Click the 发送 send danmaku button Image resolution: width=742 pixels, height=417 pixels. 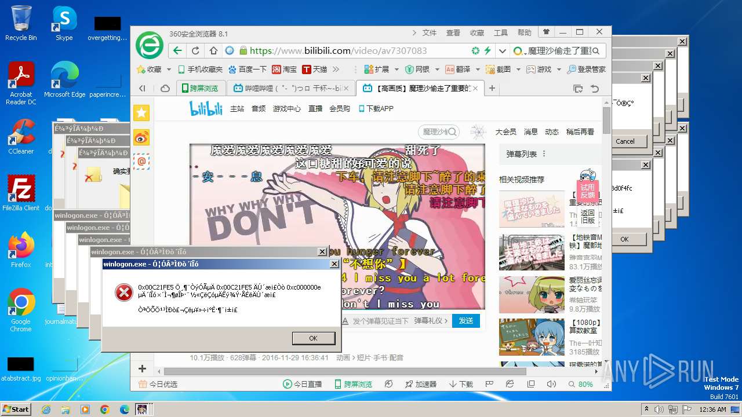(x=466, y=320)
